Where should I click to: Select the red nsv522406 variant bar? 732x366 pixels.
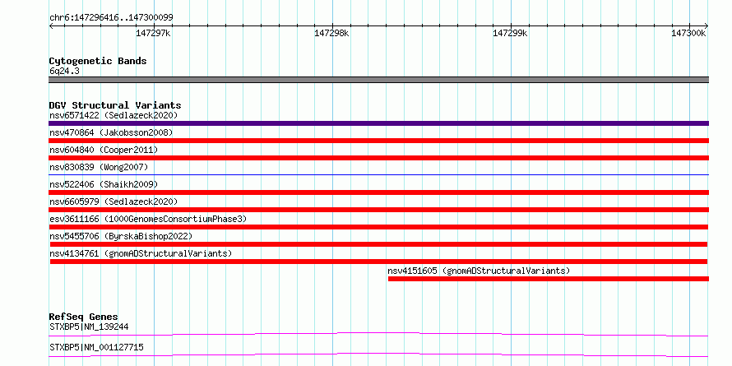coord(378,192)
